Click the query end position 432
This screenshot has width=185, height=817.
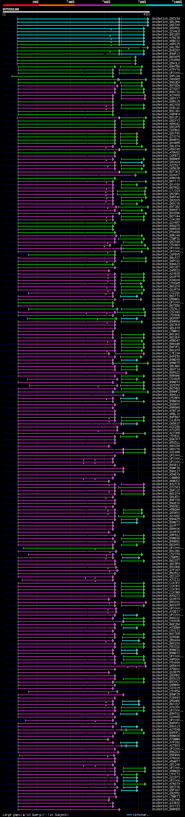[x=146, y=14]
